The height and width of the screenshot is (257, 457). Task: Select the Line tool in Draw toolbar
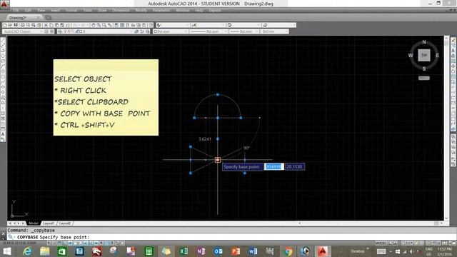point(3,40)
